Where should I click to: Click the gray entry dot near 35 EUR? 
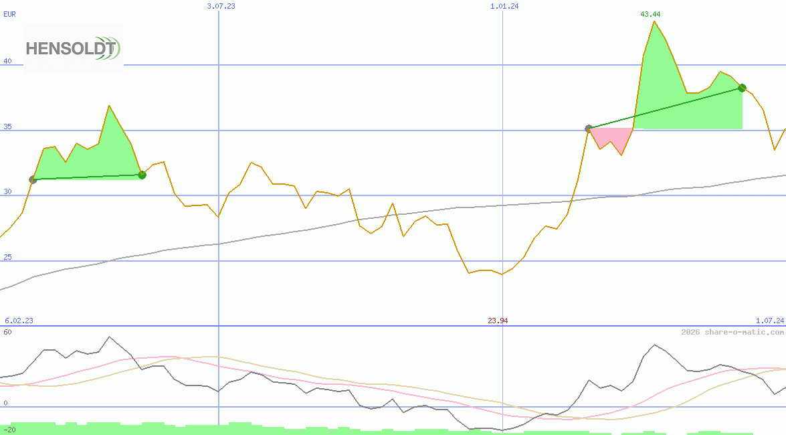(x=589, y=128)
